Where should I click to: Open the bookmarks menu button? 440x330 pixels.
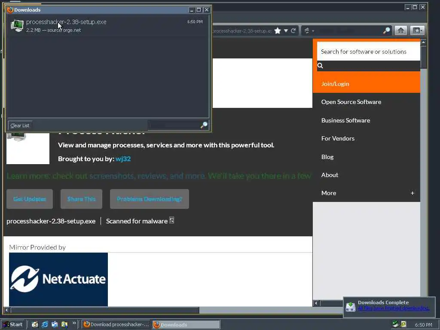pyautogui.click(x=417, y=31)
